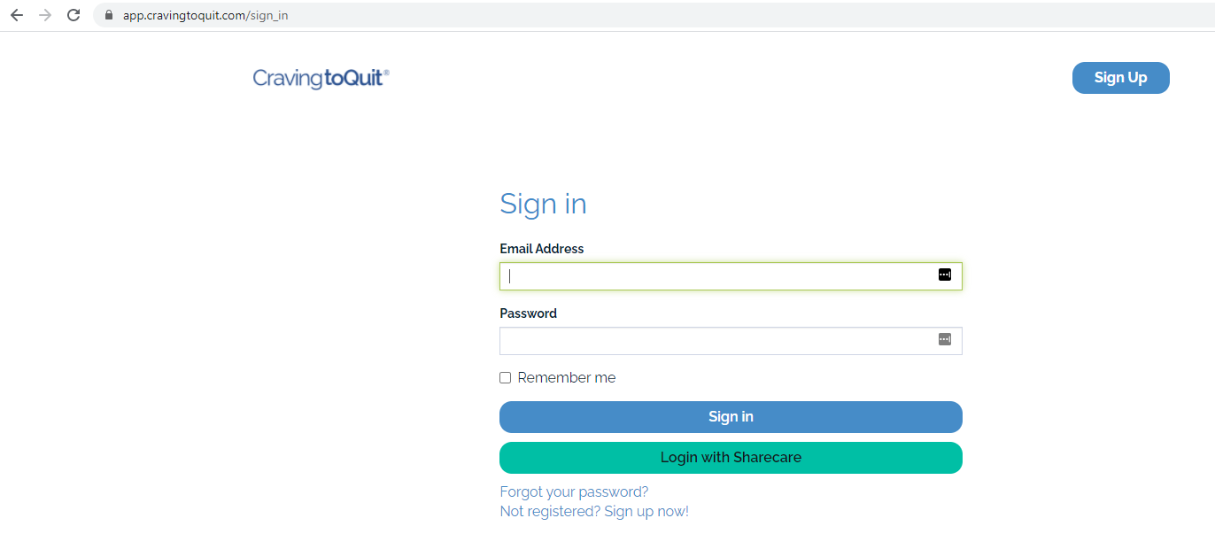Click the browser back arrow
The width and height of the screenshot is (1215, 557).
point(17,15)
